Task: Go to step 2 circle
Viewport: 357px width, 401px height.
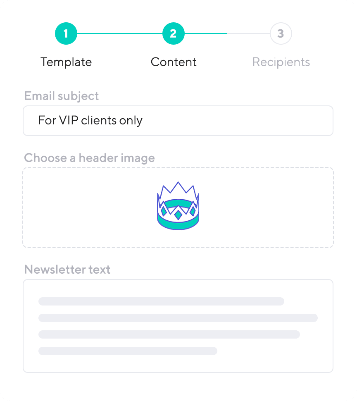Action: pos(173,33)
